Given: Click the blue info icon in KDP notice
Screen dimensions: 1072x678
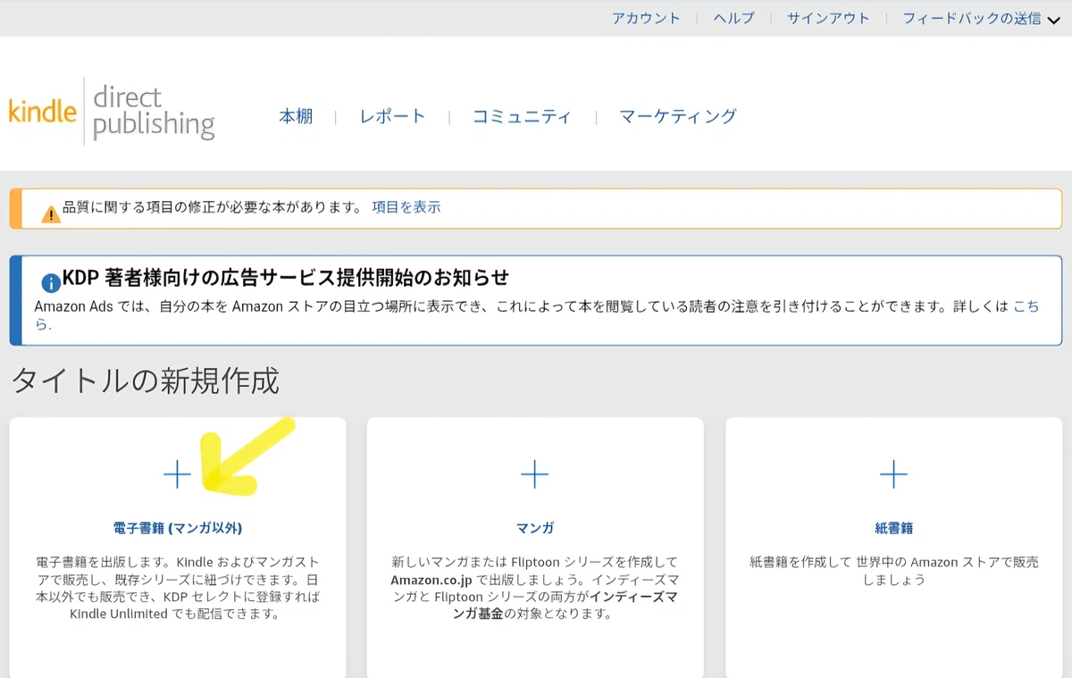Looking at the screenshot, I should [51, 282].
